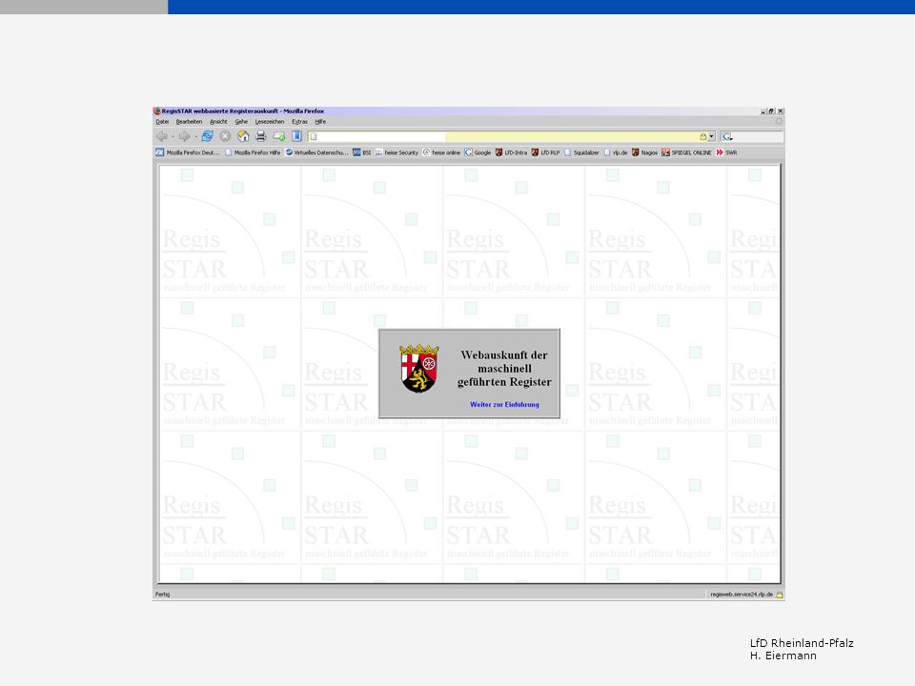Reload the page with the refresh icon
The image size is (915, 686).
pos(207,136)
